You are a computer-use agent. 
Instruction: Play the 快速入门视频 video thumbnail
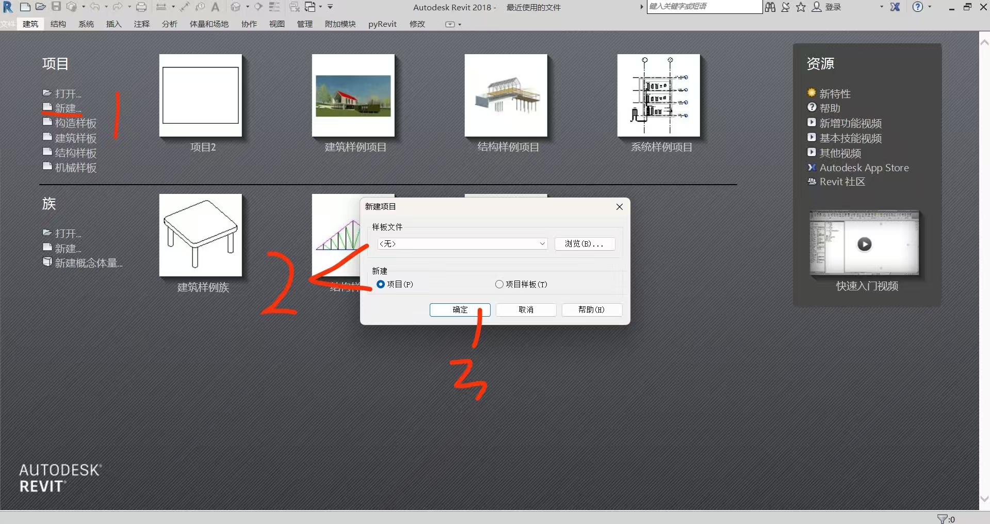(x=865, y=244)
